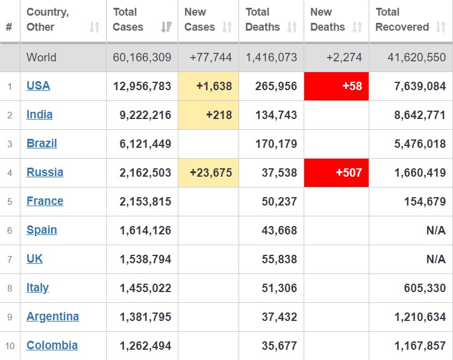
Task: Open the USA country link
Action: tap(38, 86)
